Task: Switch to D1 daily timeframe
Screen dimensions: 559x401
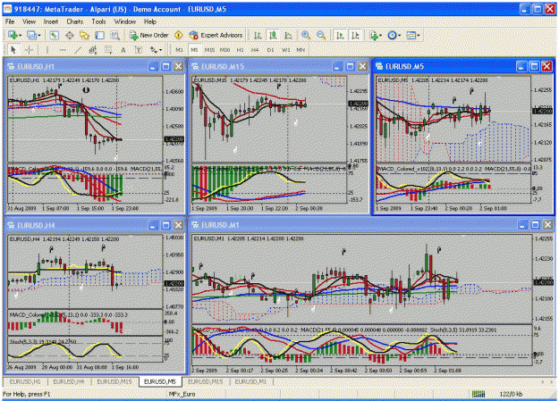Action: 270,50
